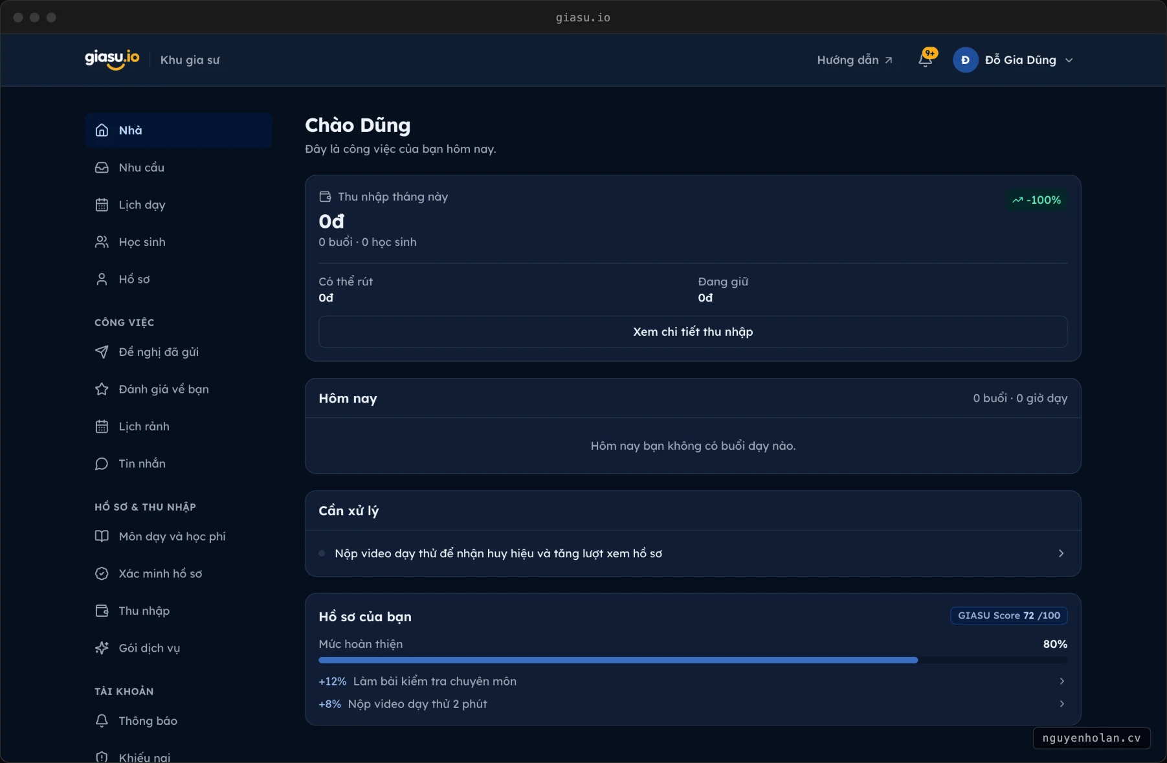Click the calendar icon beside Lịch dạy
This screenshot has height=763, width=1167.
click(102, 205)
